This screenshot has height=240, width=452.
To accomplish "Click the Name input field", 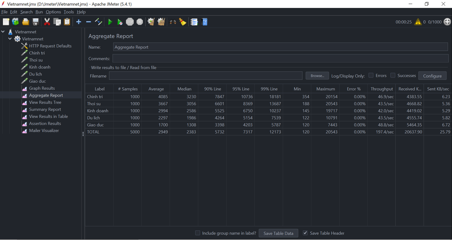I will (281, 47).
